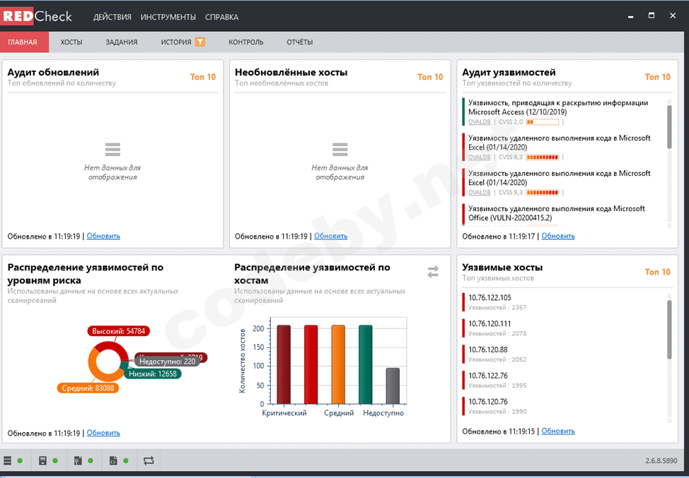This screenshot has width=689, height=478.
Task: Open the Справка menu
Action: click(x=222, y=17)
